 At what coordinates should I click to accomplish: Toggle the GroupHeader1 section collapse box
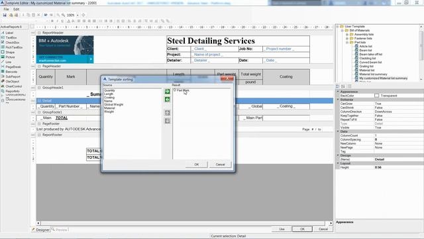point(40,88)
